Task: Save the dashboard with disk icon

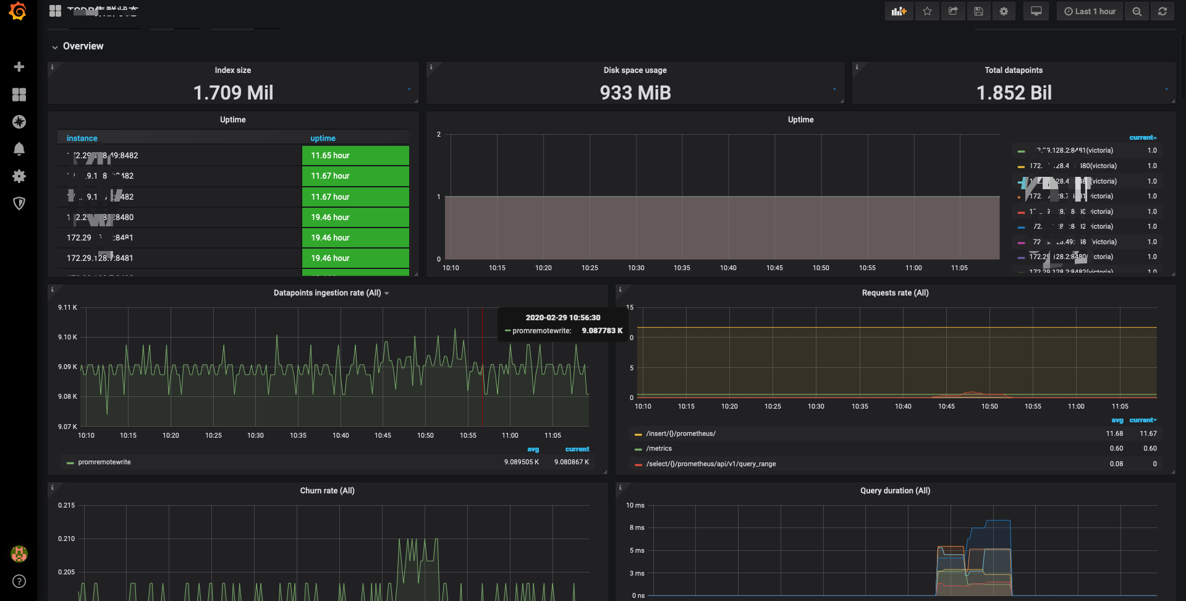Action: click(978, 11)
